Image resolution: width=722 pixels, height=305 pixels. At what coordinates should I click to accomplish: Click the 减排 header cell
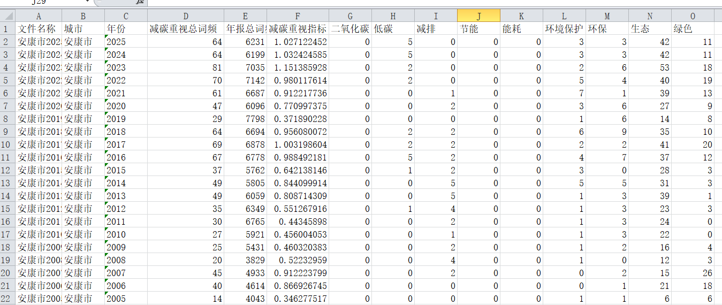436,29
